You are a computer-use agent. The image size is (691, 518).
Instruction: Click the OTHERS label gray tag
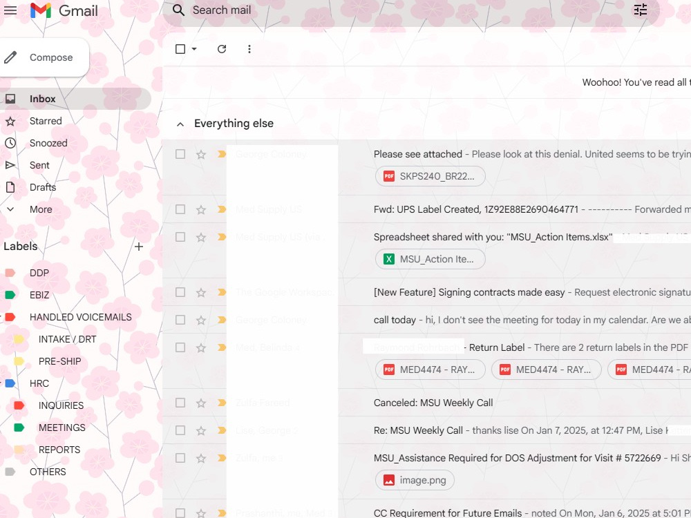click(10, 472)
